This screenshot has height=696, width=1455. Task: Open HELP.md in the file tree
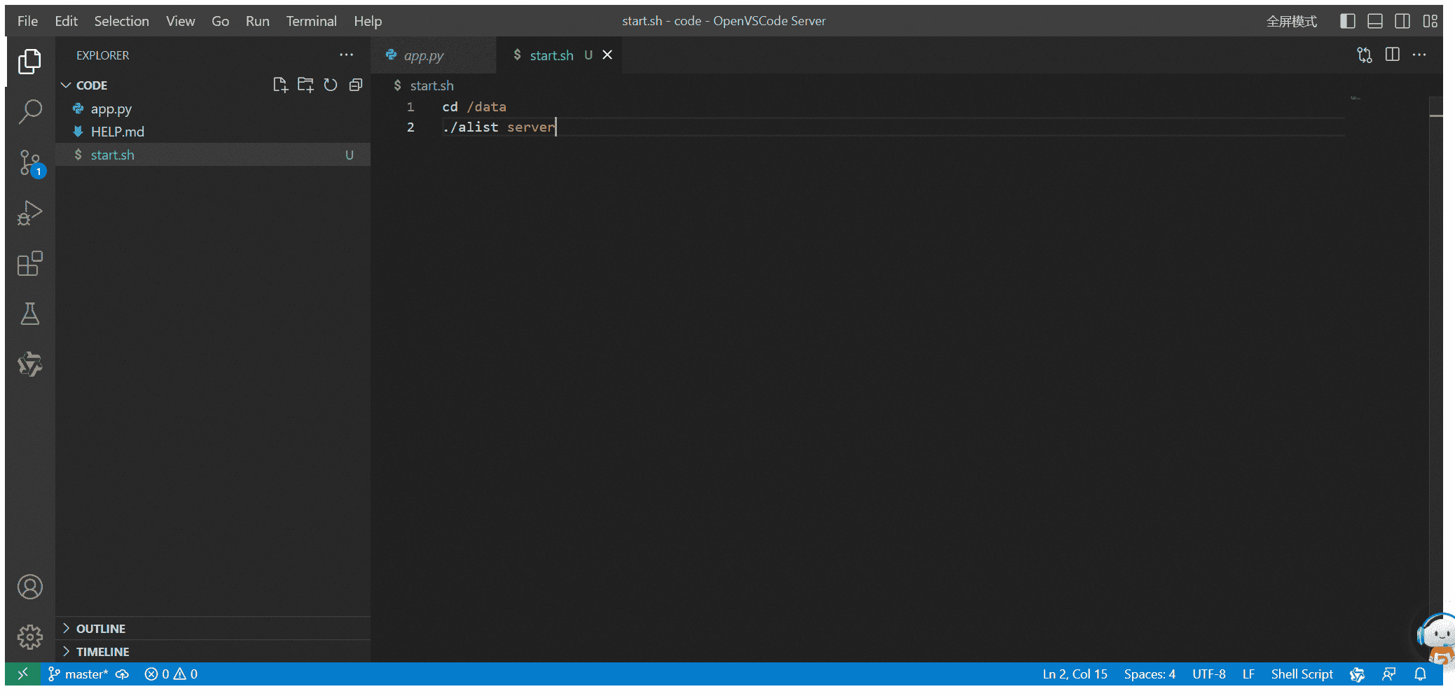(x=117, y=132)
